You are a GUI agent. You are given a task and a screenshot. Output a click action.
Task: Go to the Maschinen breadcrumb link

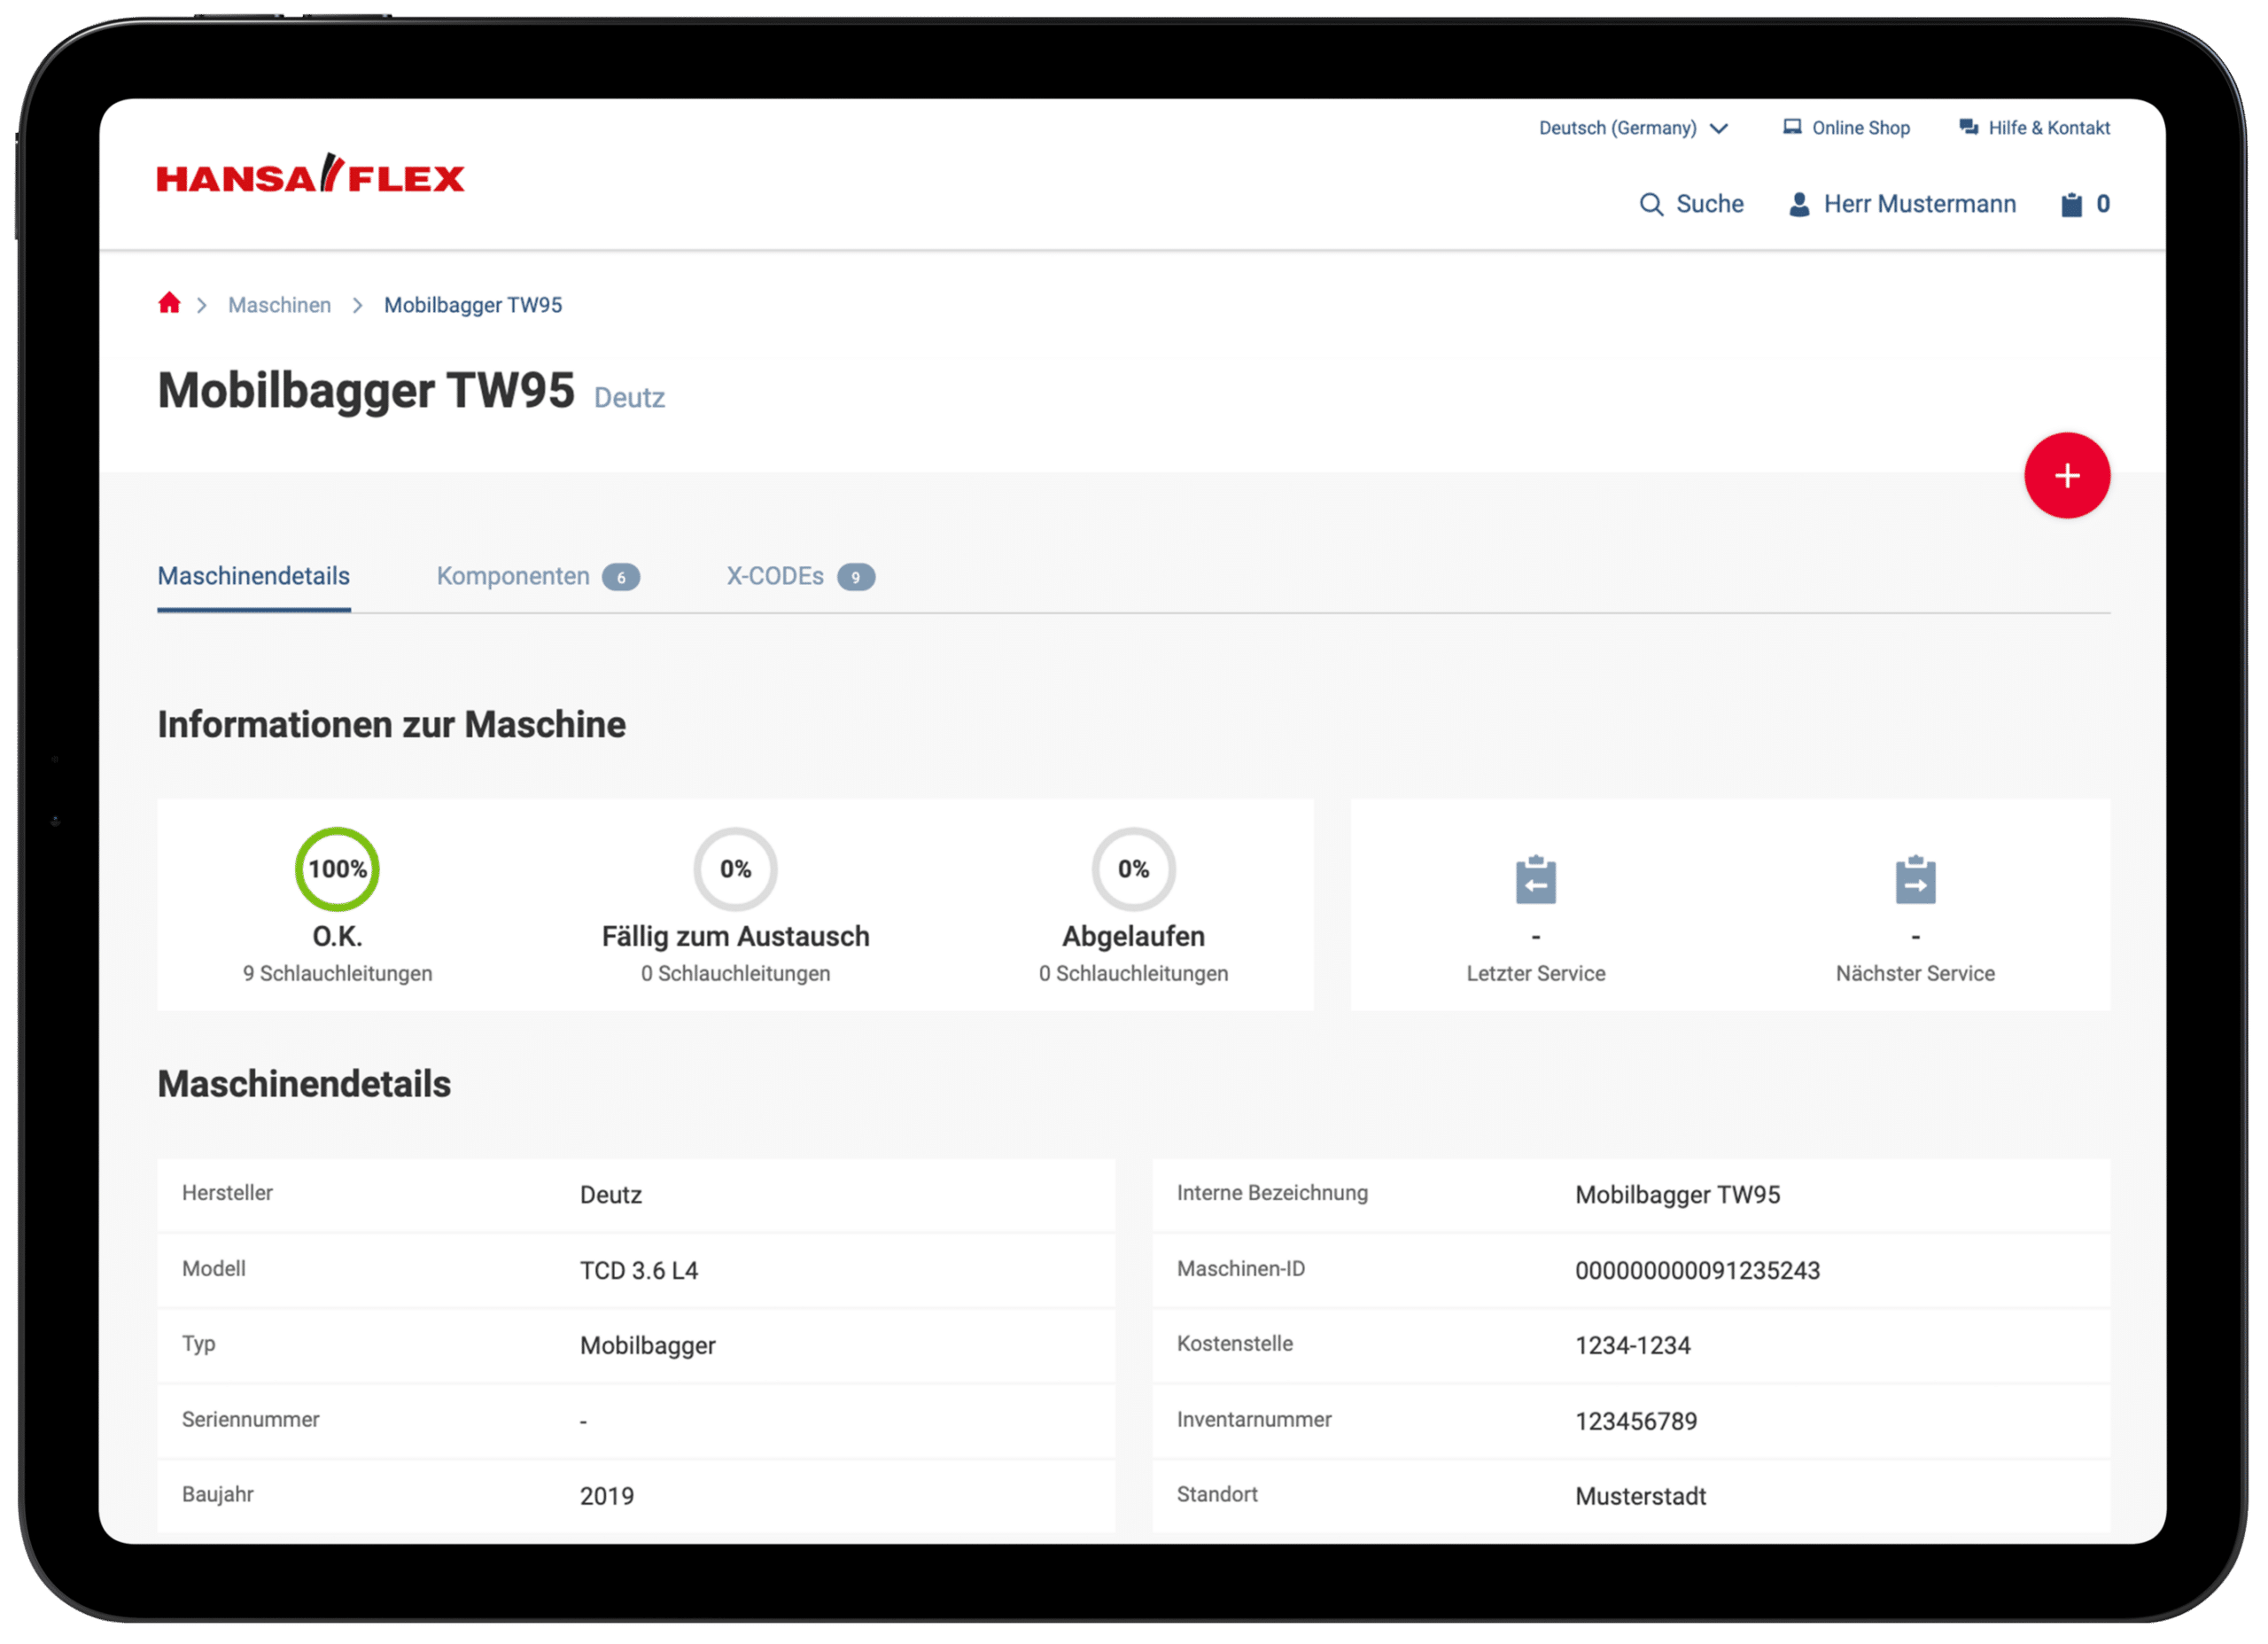click(279, 305)
